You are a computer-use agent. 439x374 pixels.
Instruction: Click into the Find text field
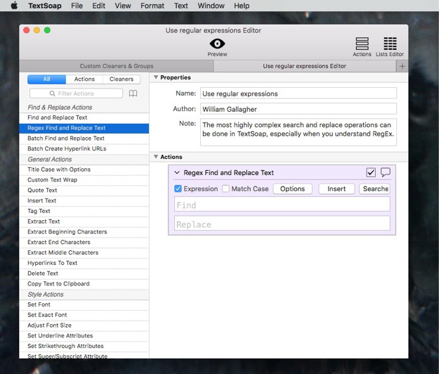click(282, 205)
